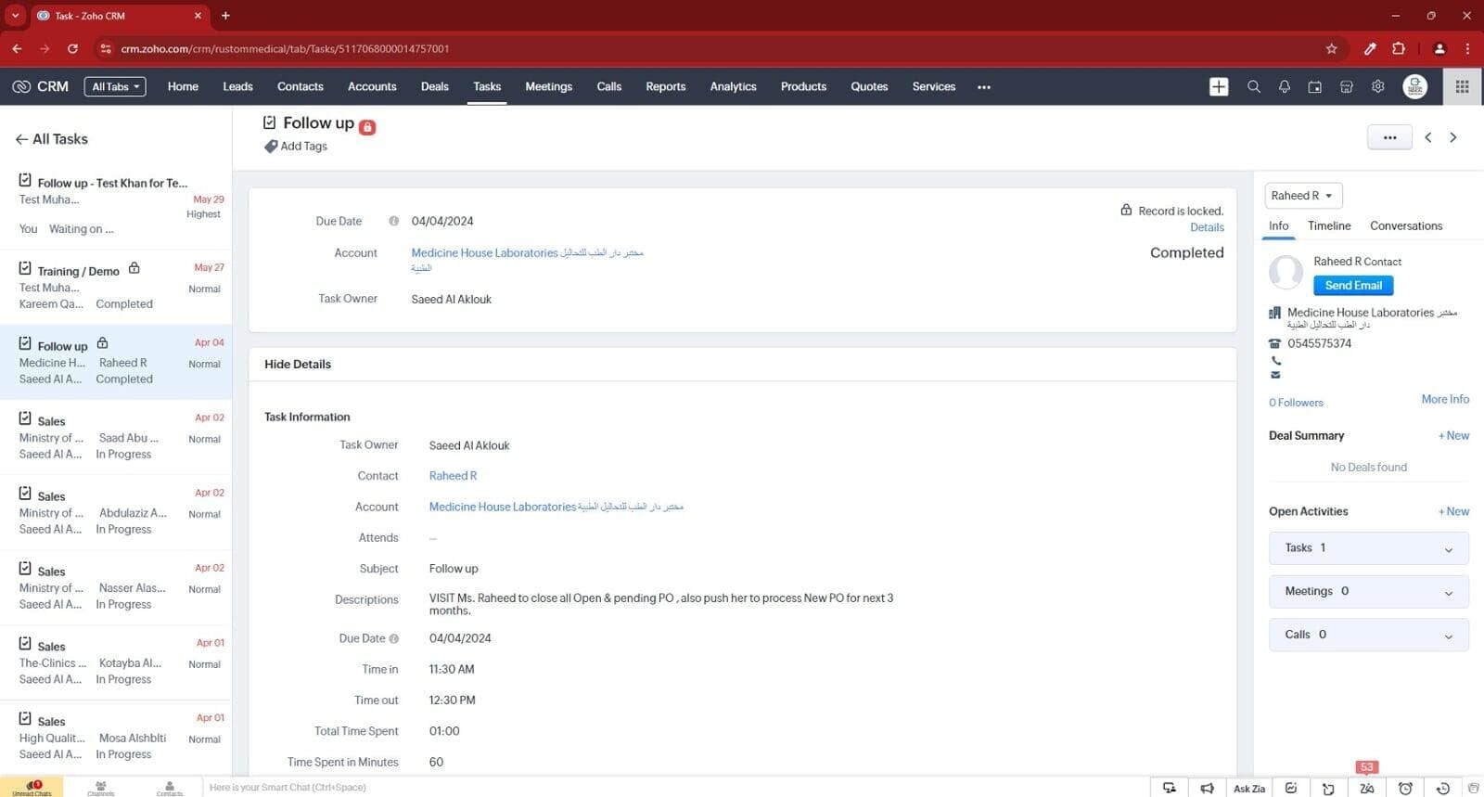Go to the next task record arrow
1484x797 pixels.
pos(1453,137)
